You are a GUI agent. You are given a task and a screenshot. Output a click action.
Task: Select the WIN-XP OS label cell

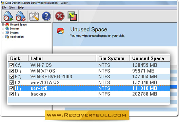pos(43,71)
